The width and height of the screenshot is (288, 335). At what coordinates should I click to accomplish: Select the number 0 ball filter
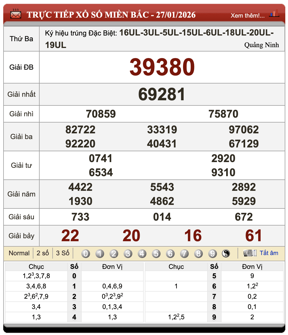point(86,253)
